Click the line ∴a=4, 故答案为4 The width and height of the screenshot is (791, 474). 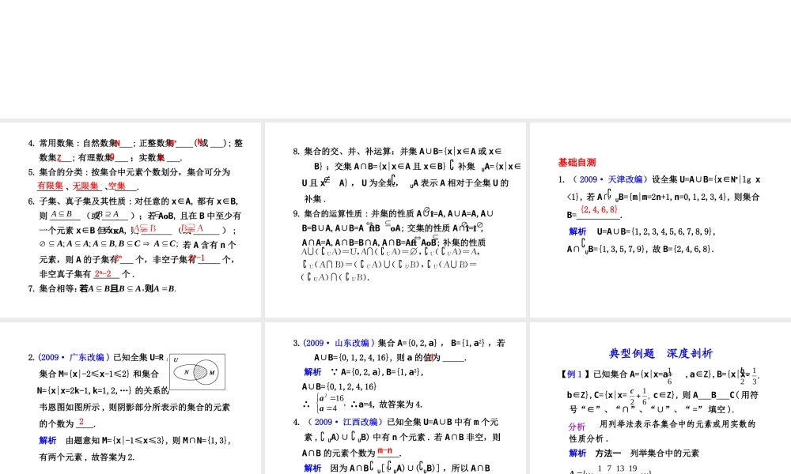[387, 404]
